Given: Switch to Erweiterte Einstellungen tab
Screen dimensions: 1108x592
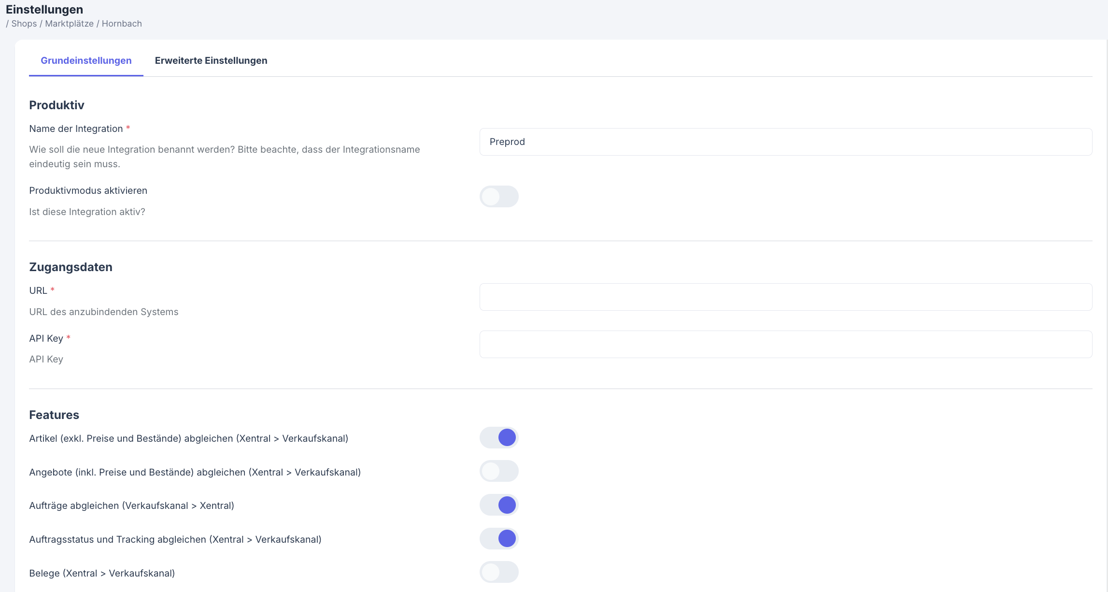Looking at the screenshot, I should [211, 60].
